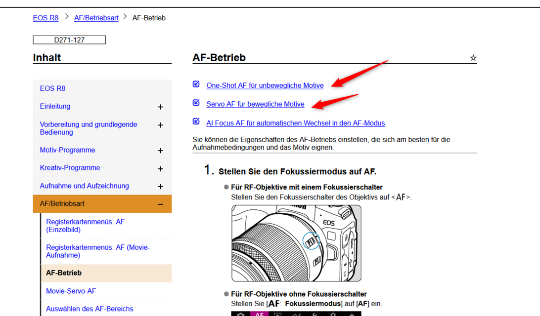Click checkmark icon beside AI Focus AF link
This screenshot has width=540, height=316.
[196, 122]
